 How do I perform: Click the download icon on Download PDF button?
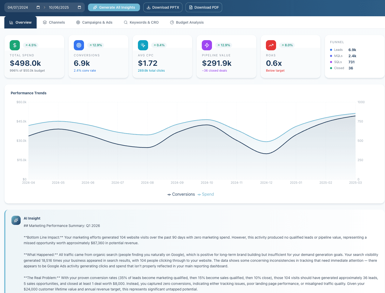190,7
